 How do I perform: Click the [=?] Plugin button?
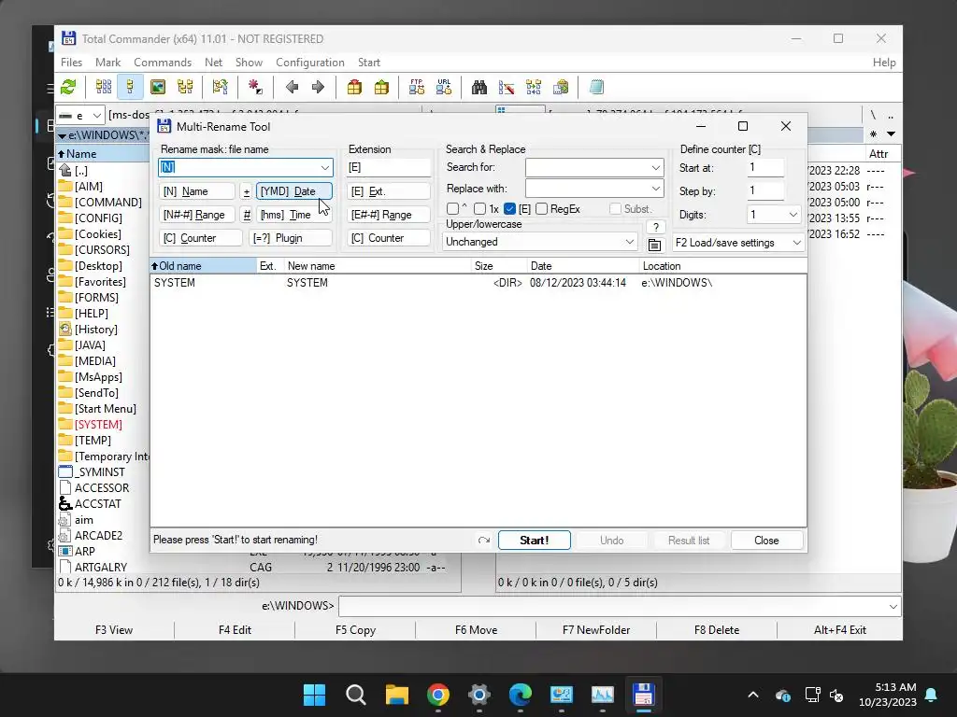(x=290, y=238)
